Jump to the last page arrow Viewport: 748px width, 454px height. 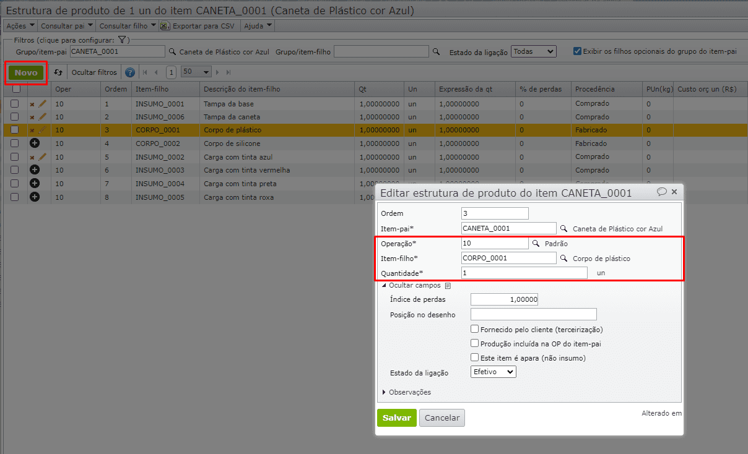point(228,72)
